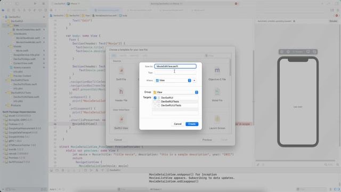Click the Live Preview play icon above phone
This screenshot has height=192, width=341.
click(x=282, y=52)
